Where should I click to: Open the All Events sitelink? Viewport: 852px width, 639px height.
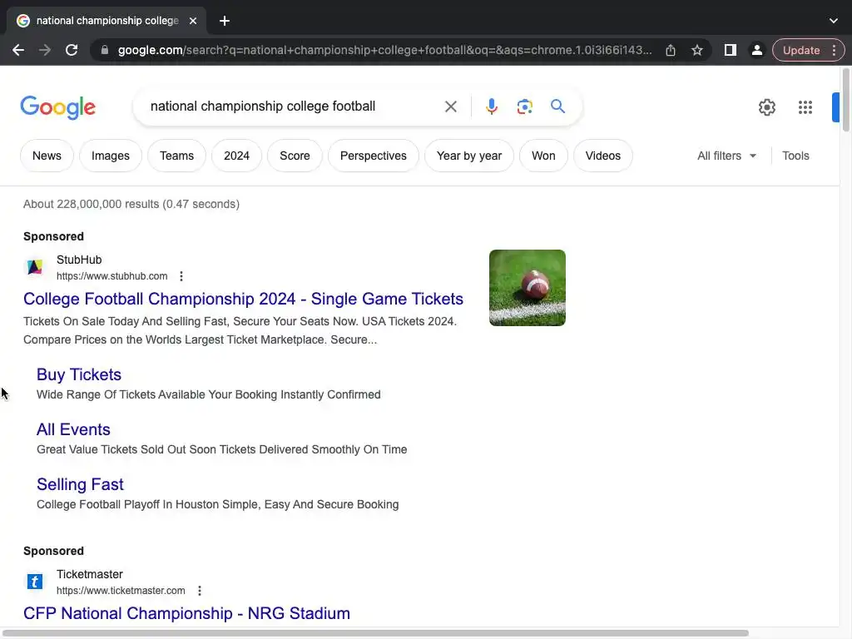tap(73, 429)
